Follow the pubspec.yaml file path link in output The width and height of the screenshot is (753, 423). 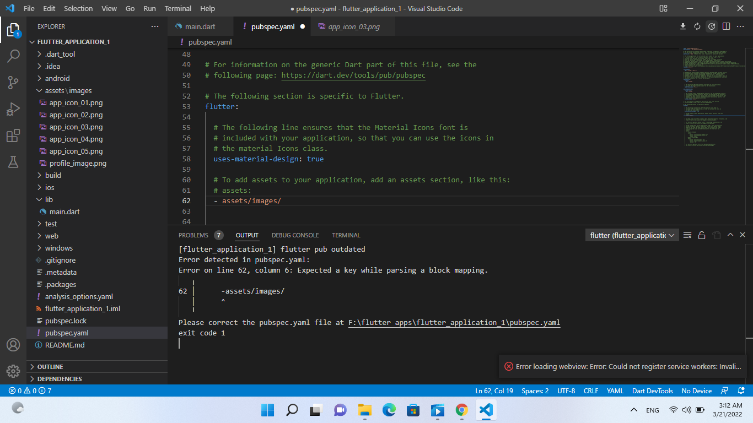pyautogui.click(x=454, y=322)
